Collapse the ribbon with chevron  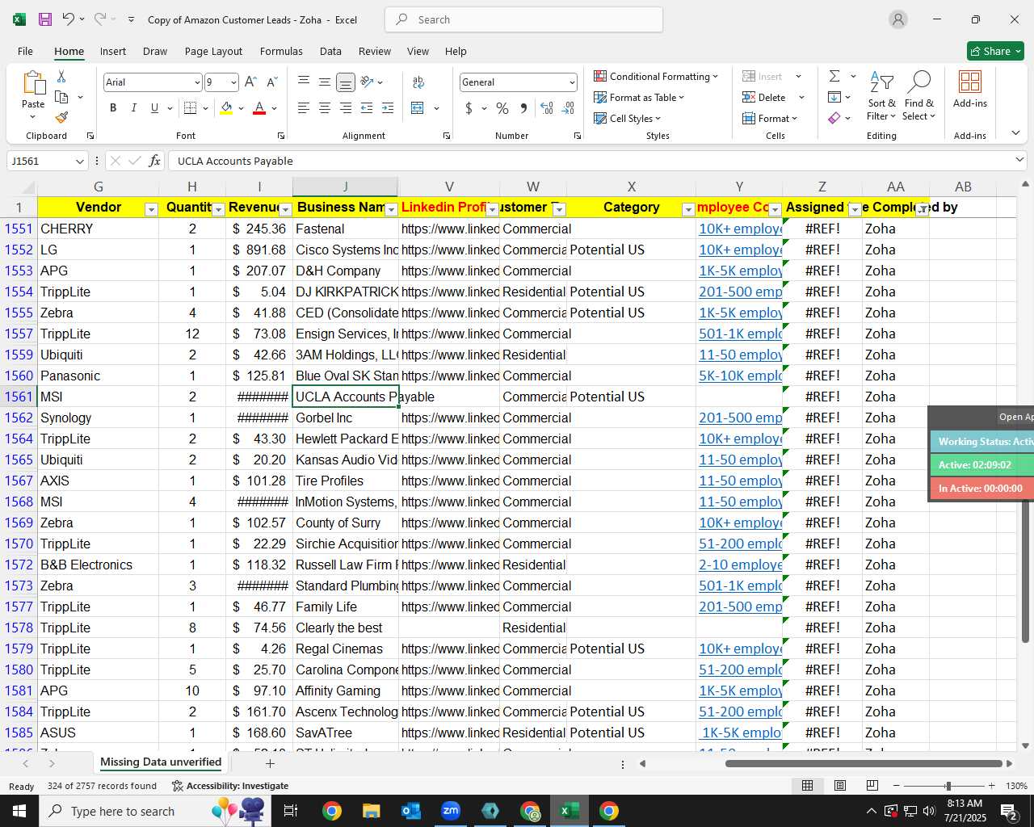[1015, 133]
